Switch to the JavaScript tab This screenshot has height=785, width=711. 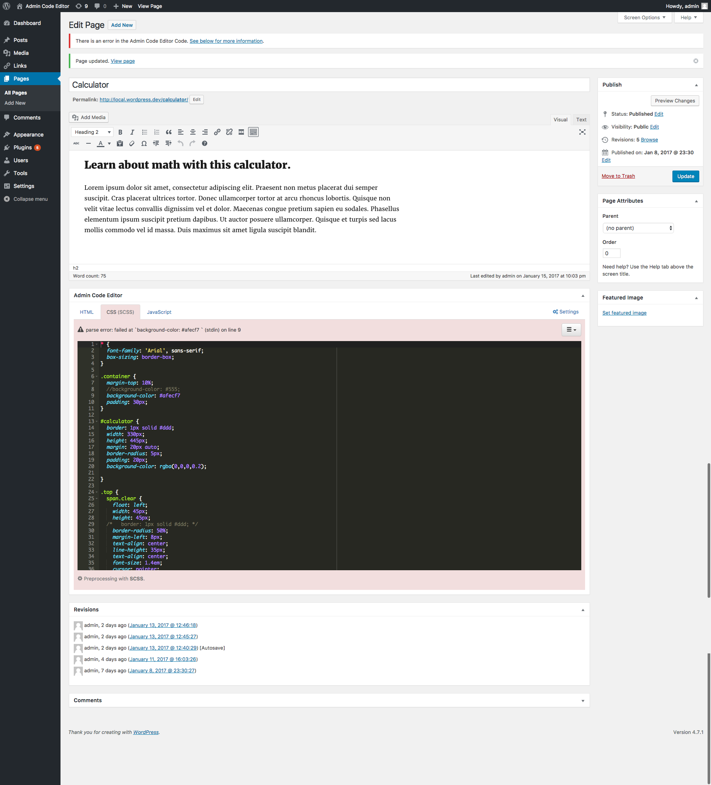(x=159, y=312)
